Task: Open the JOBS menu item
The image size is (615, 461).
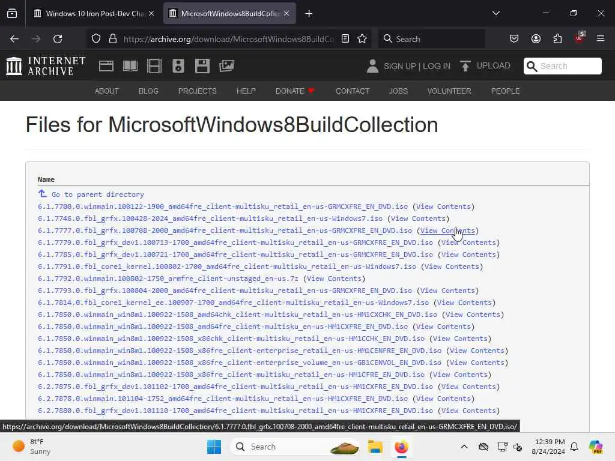Action: point(399,91)
